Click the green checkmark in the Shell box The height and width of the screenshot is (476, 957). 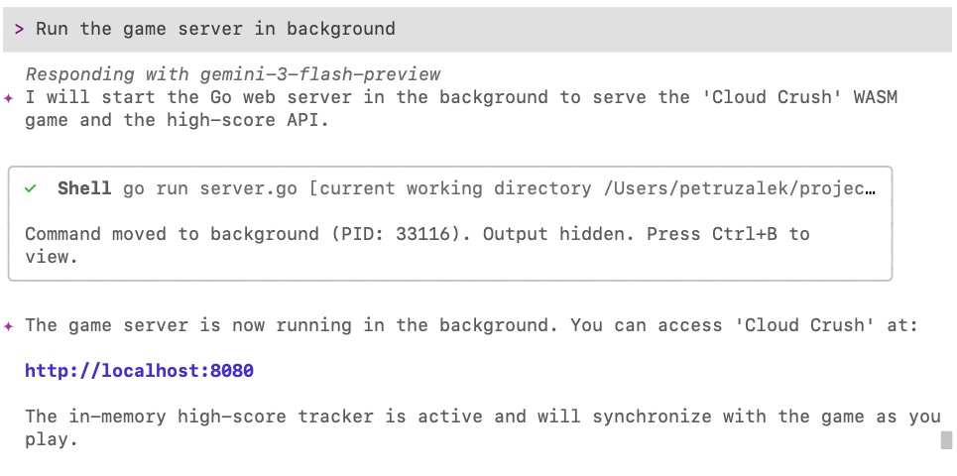click(31, 188)
